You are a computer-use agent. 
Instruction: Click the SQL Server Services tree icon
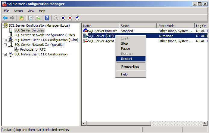[11, 30]
